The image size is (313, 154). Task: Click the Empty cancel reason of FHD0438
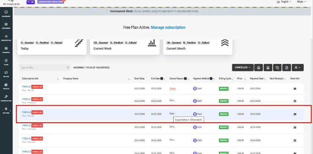point(173,88)
